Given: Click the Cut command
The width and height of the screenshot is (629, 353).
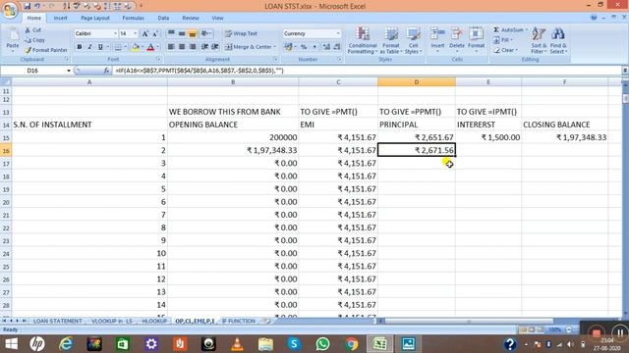Looking at the screenshot, I should pos(32,30).
